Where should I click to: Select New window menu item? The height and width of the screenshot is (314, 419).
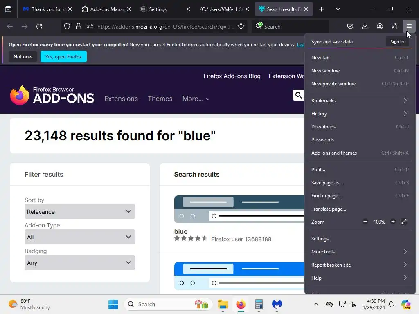[x=360, y=70]
